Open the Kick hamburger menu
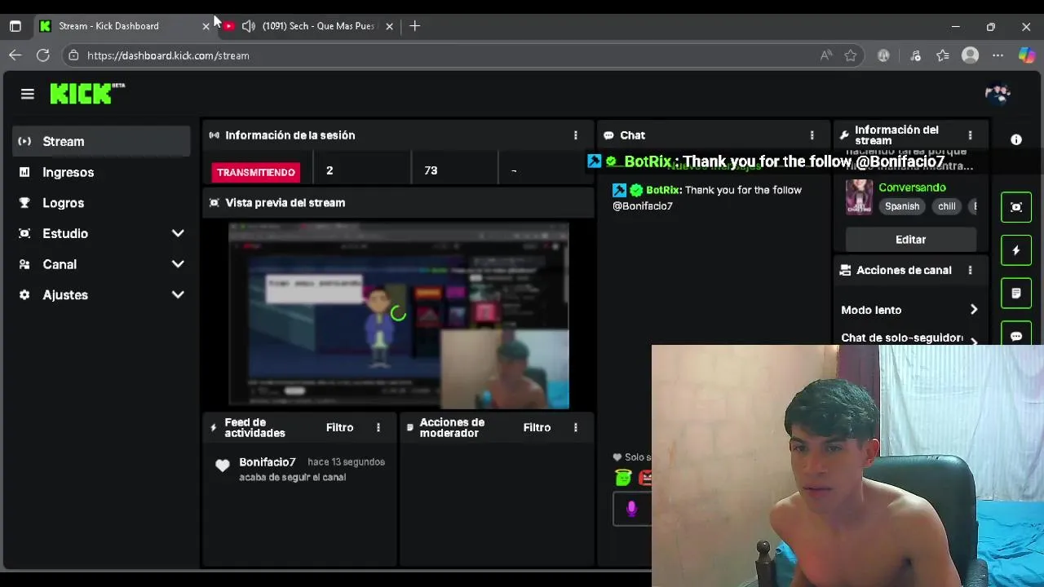 (28, 95)
